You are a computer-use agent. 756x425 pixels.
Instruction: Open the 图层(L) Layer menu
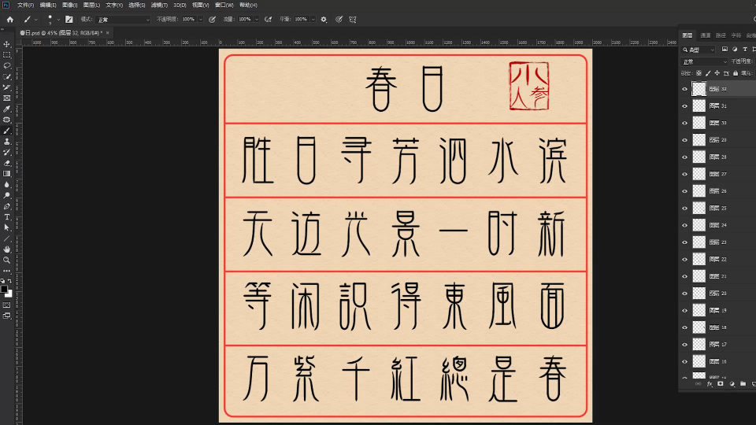[x=91, y=5]
